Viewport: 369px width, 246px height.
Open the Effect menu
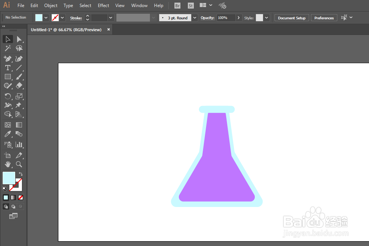103,6
